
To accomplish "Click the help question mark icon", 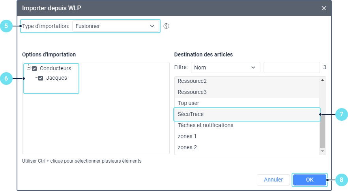I will point(166,26).
